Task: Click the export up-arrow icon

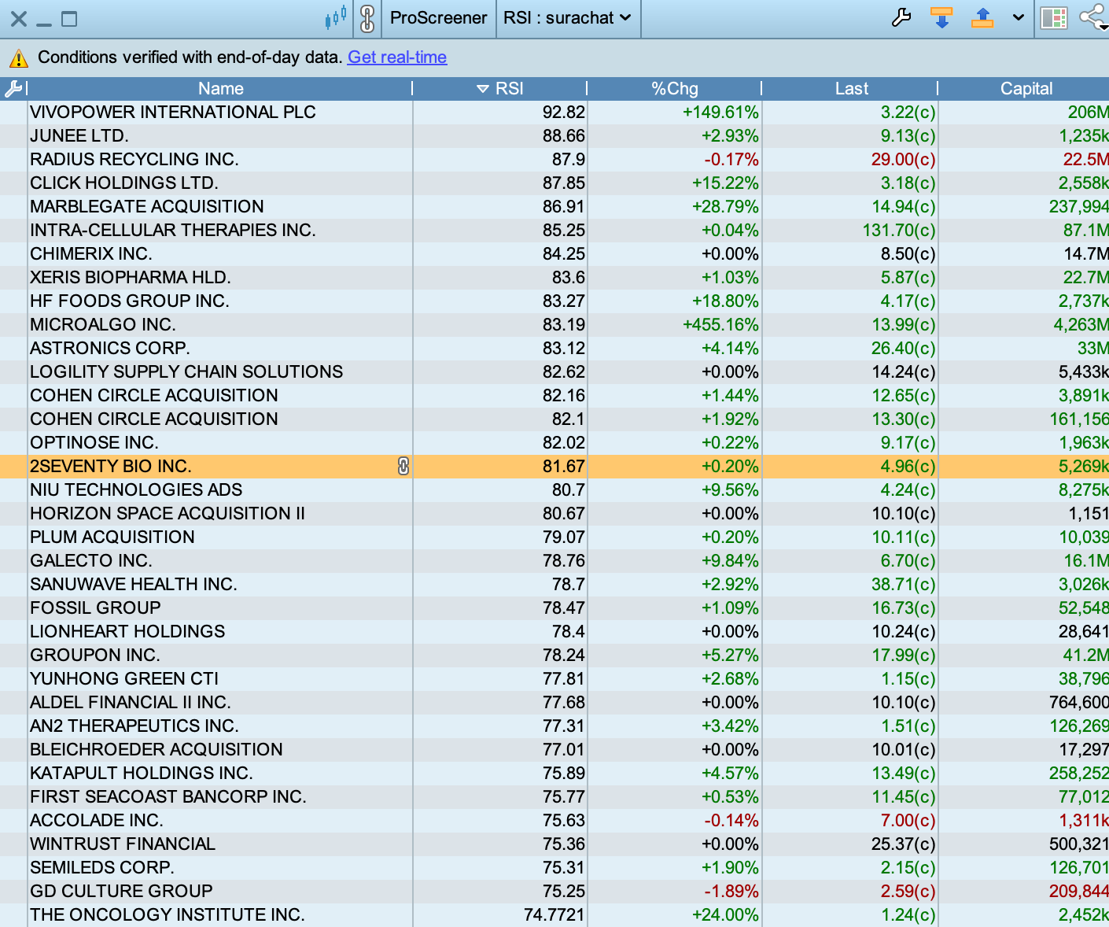Action: pos(982,17)
